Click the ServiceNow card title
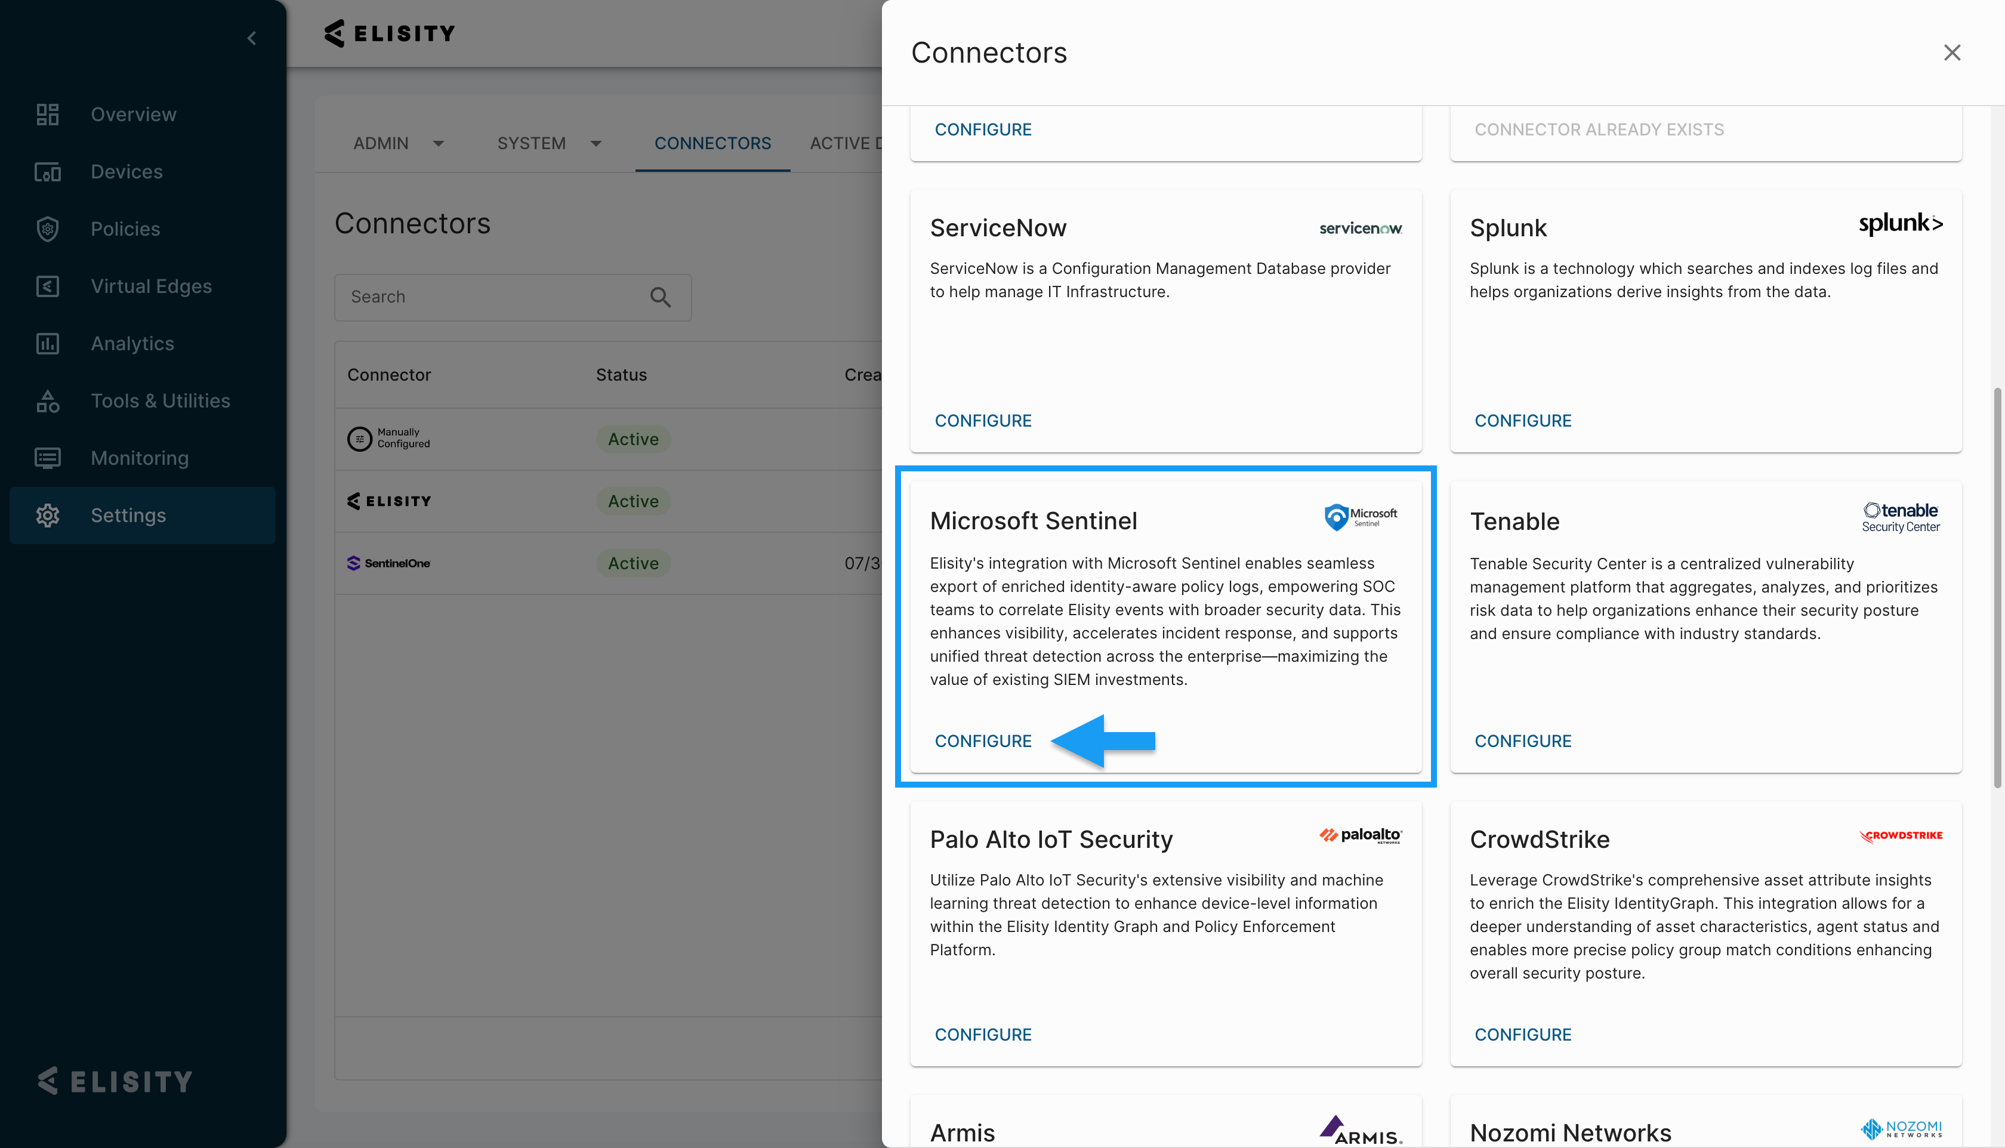2005x1148 pixels. click(998, 228)
